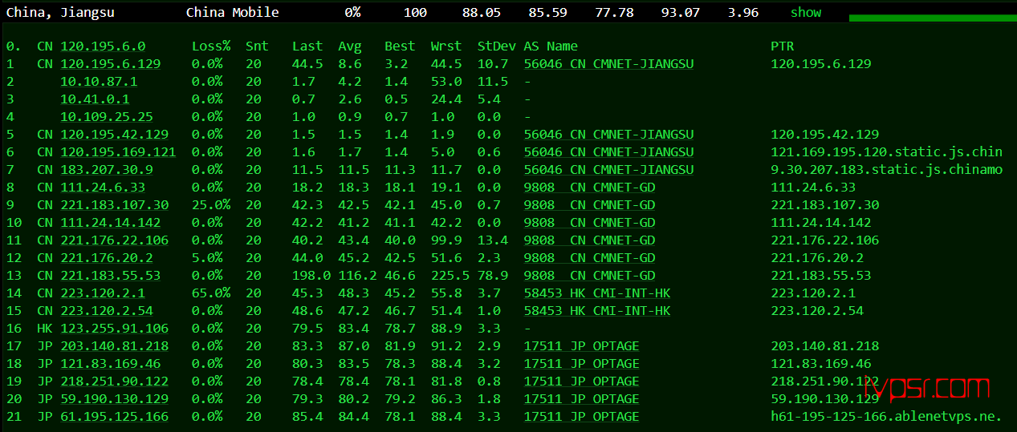Open IP link 59.190.130.129 in hop 20
Screen dimensions: 1017x432
(x=115, y=399)
